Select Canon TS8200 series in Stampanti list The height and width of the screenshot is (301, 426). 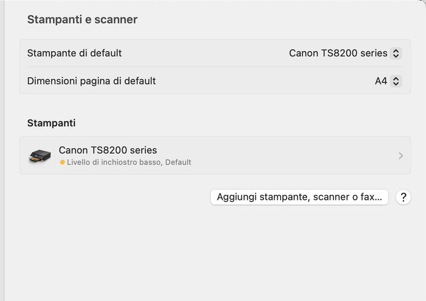coord(108,150)
